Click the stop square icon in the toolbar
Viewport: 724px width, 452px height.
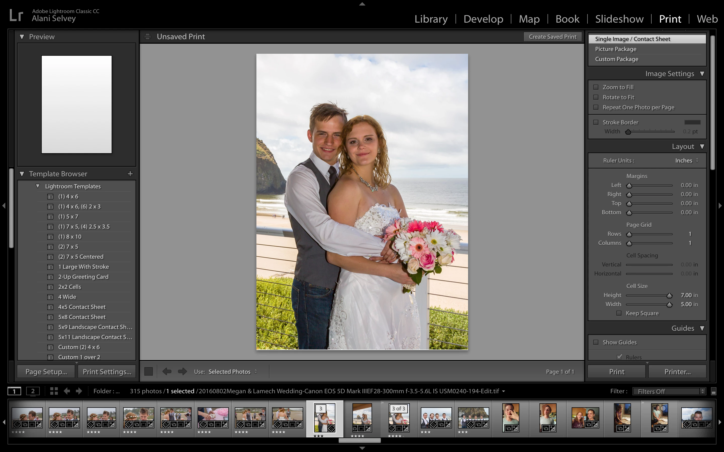[148, 371]
